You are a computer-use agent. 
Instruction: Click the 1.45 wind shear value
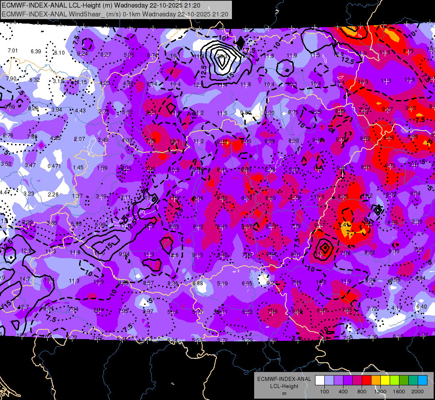[x=78, y=168]
